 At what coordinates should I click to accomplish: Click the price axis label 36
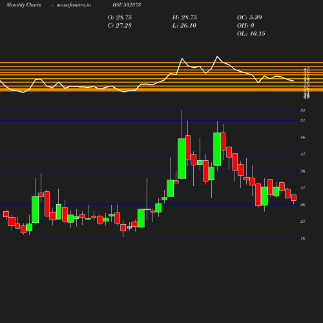tap(303, 171)
